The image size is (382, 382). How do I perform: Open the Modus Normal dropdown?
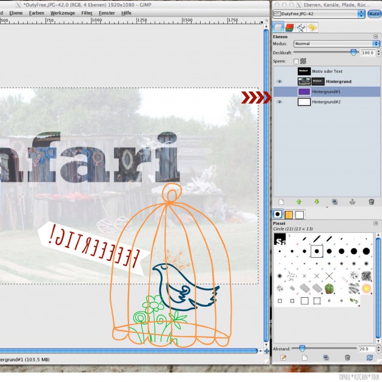pyautogui.click(x=337, y=44)
